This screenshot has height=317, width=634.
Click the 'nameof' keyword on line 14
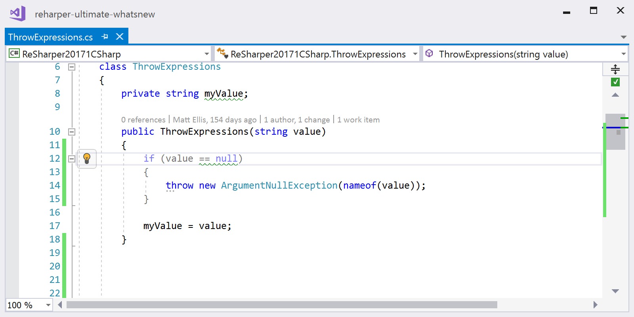359,186
